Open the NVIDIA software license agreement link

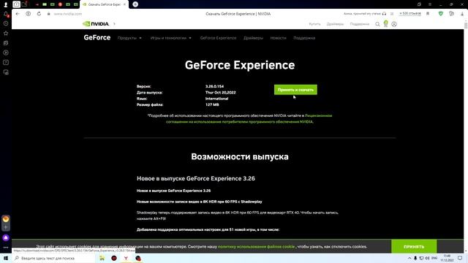point(249,118)
